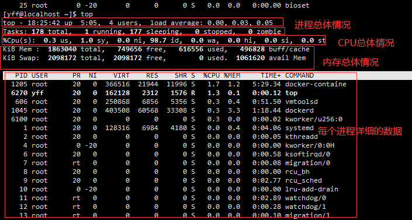Select the kthreadd process name
412x220 pixels.
[x=302, y=137]
